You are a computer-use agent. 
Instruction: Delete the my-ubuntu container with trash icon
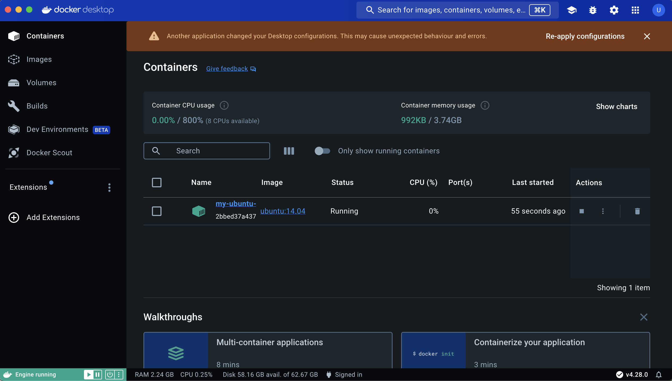(x=637, y=211)
